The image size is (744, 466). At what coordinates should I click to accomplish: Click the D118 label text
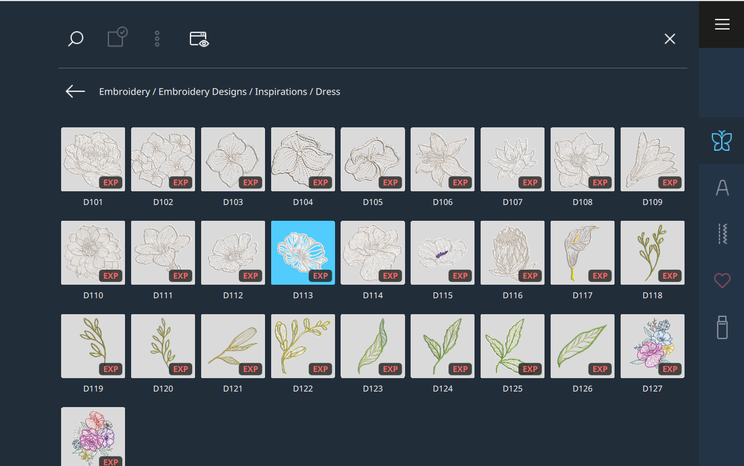tap(652, 296)
